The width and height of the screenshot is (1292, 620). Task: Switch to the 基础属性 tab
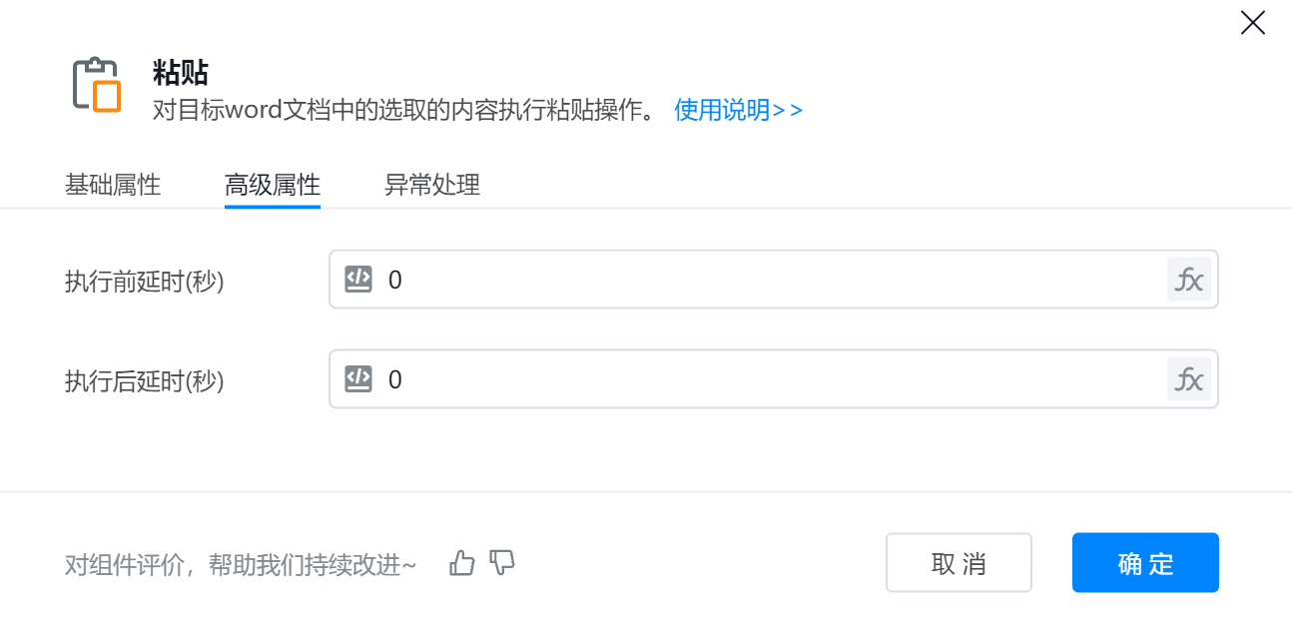pos(113,185)
